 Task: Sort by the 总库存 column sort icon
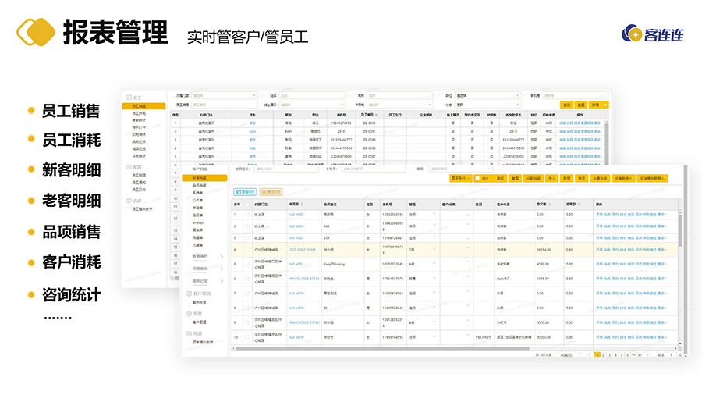(579, 205)
